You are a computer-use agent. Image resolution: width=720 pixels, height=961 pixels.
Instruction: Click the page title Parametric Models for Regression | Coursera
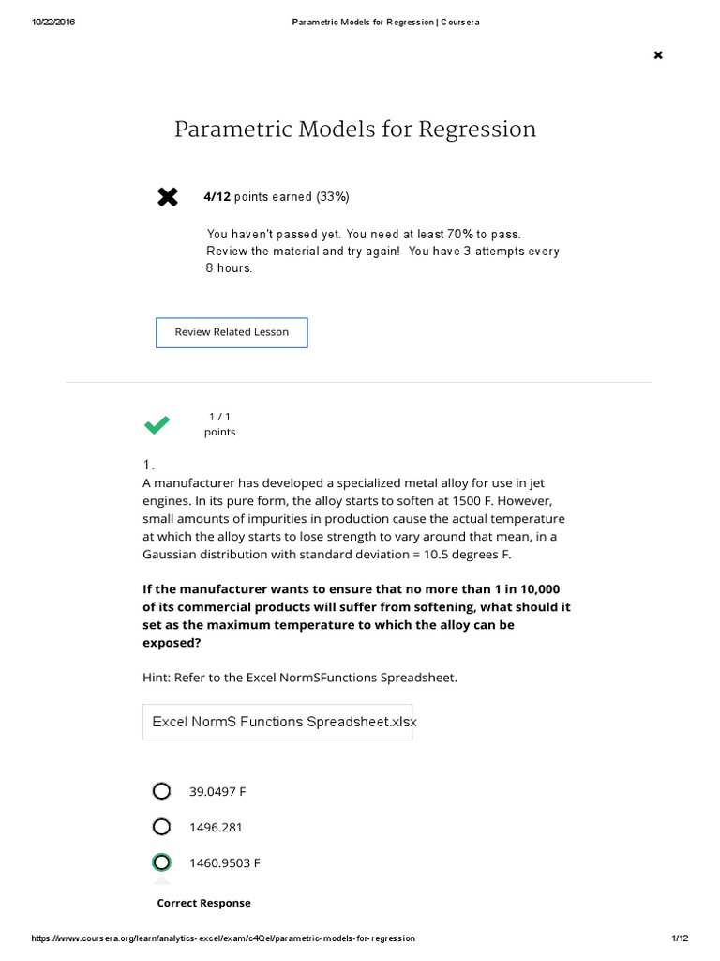pyautogui.click(x=385, y=23)
